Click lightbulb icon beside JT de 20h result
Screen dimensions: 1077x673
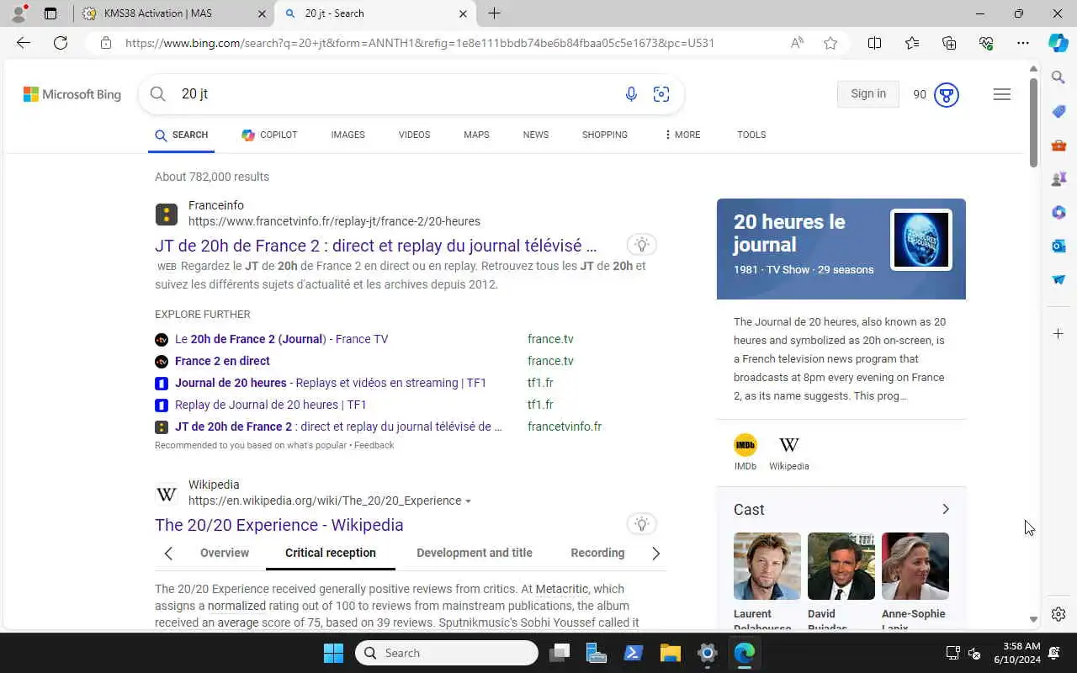coord(642,245)
